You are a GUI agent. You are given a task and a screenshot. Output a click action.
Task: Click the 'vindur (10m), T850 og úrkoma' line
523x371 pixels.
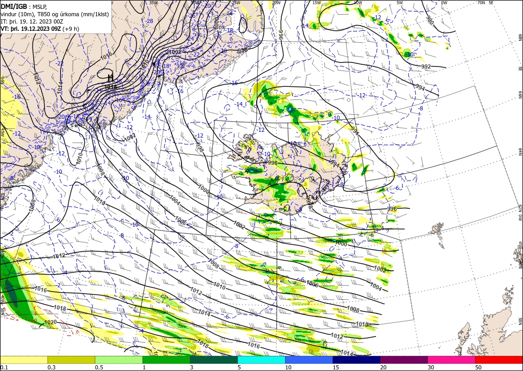[x=54, y=14]
